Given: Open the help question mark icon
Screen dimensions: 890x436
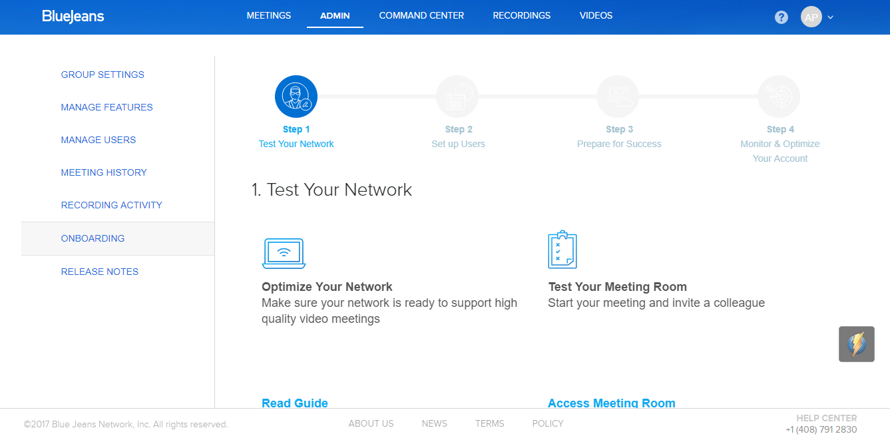Looking at the screenshot, I should (781, 17).
